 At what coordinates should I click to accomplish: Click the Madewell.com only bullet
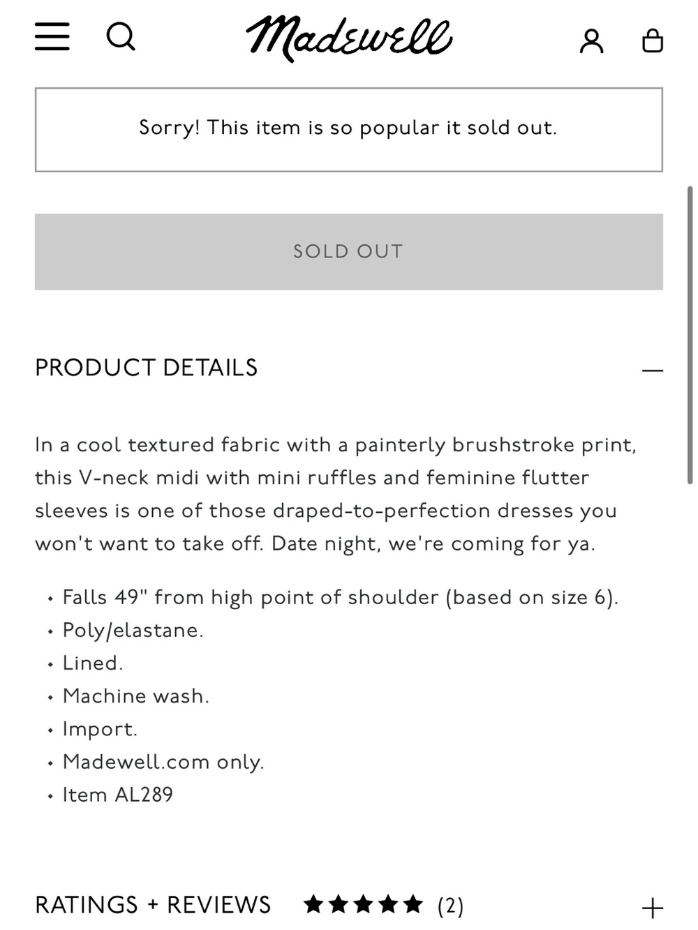(x=163, y=762)
